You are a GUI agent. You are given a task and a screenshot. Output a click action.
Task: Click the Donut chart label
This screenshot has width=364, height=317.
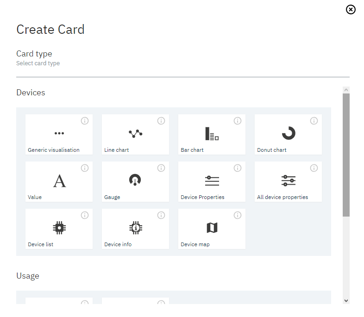coord(271,150)
